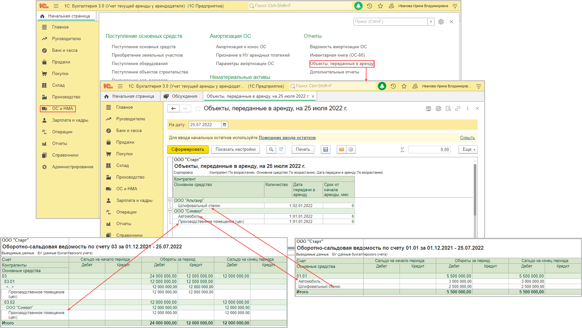The height and width of the screenshot is (328, 582).
Task: Open Склад in front window sidebar
Action: pyautogui.click(x=122, y=166)
